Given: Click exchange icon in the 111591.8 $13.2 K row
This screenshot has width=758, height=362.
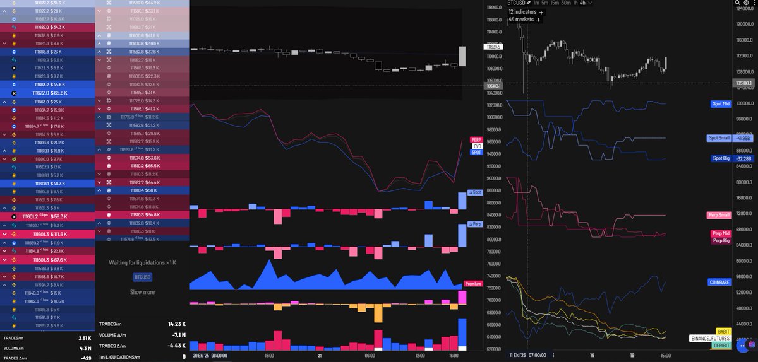Looking at the screenshot, I should tap(109, 149).
